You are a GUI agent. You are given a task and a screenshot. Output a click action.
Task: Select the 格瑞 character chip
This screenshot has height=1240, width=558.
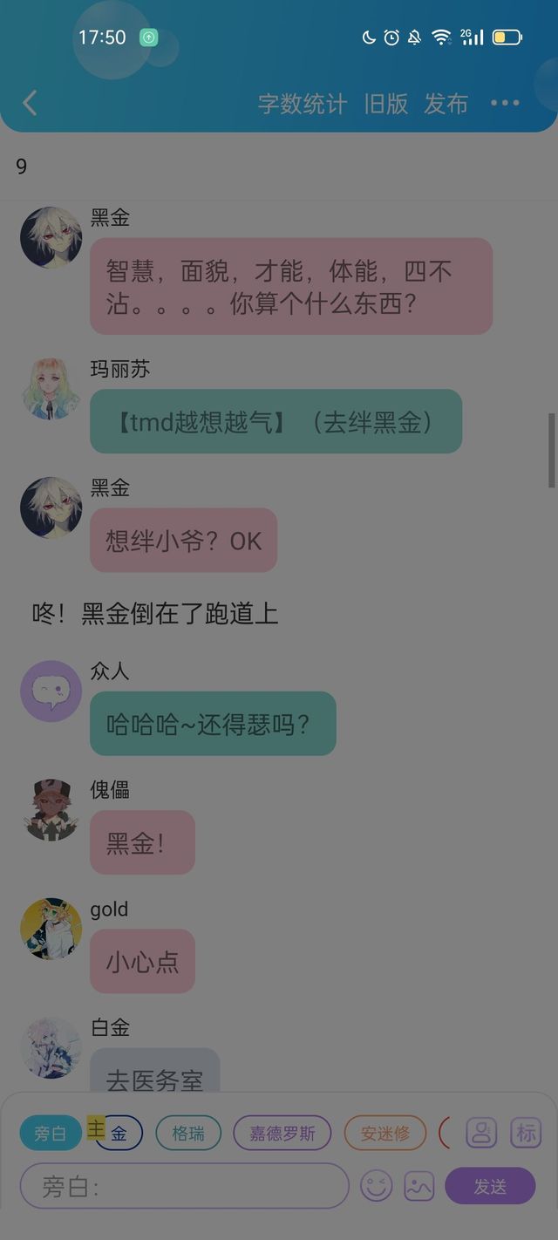(x=188, y=1134)
